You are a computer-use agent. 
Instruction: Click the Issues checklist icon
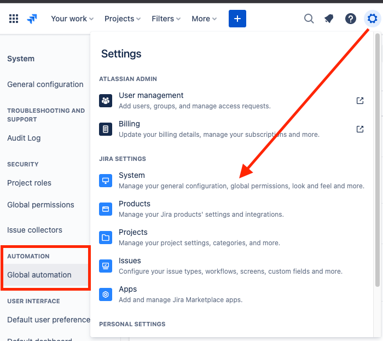pyautogui.click(x=106, y=266)
